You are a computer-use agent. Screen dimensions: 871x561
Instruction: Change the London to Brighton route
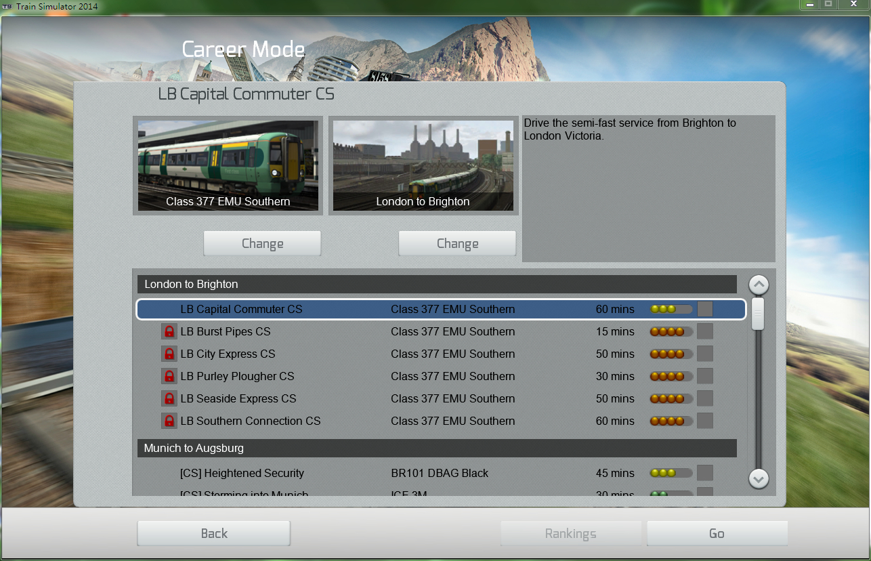pyautogui.click(x=457, y=243)
